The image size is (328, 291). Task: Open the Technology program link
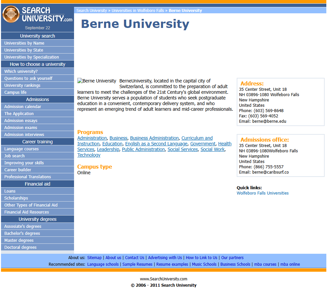click(89, 155)
